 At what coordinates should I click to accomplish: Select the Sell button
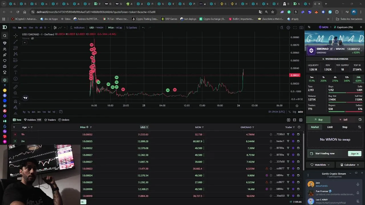(x=343, y=120)
